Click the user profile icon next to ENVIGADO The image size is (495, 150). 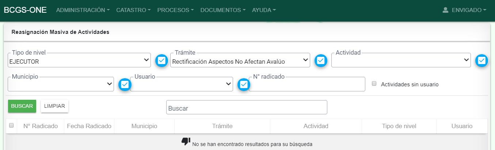click(445, 10)
